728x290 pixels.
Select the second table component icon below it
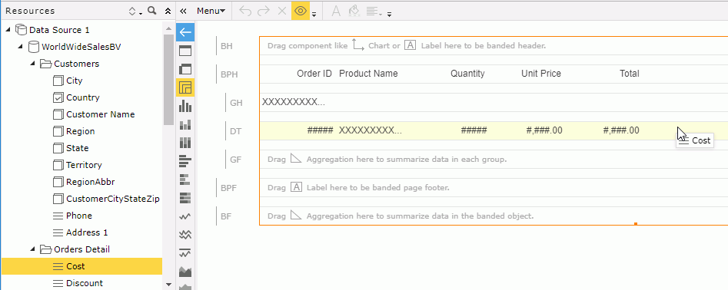185,69
